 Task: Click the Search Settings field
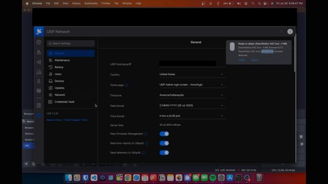pyautogui.click(x=71, y=43)
